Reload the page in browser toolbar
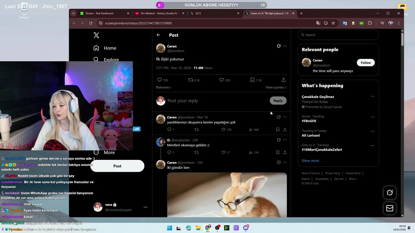 click(91, 23)
